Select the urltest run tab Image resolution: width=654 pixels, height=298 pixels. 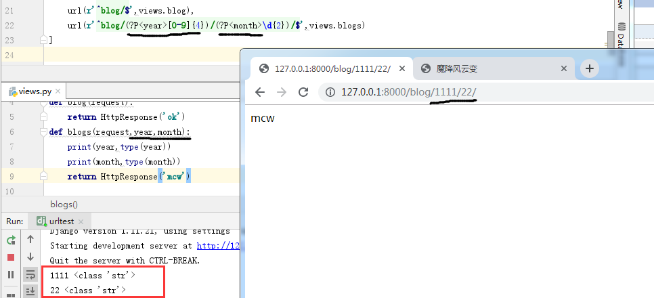coord(60,221)
